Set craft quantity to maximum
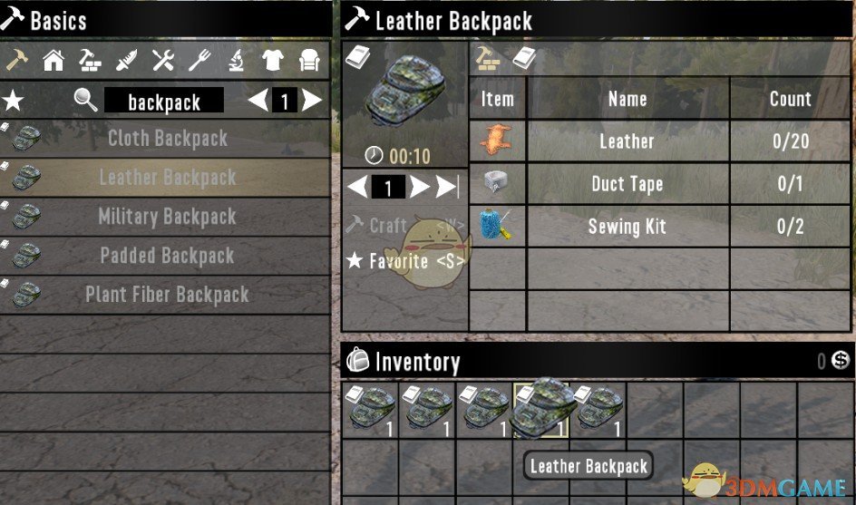856x505 pixels. pos(447,188)
